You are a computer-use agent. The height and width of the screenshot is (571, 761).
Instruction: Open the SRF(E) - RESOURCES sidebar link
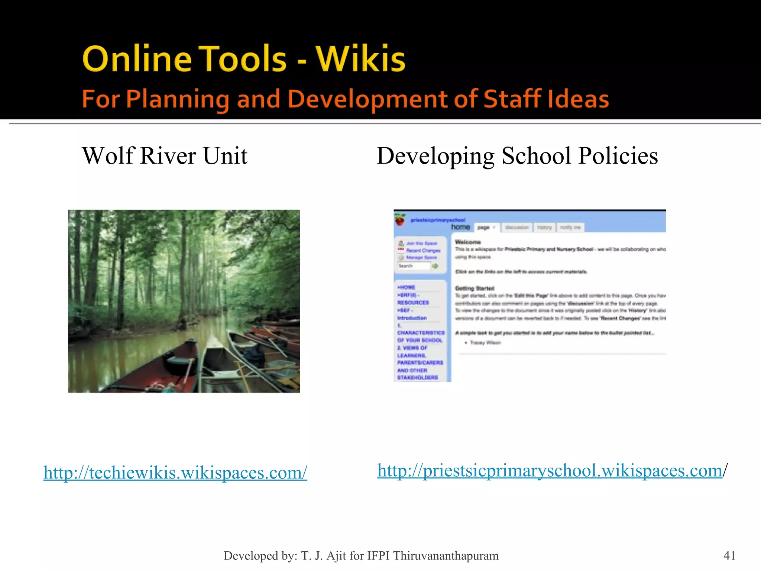[x=413, y=299]
